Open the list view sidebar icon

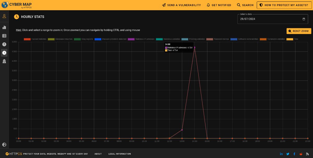(x=4, y=36)
